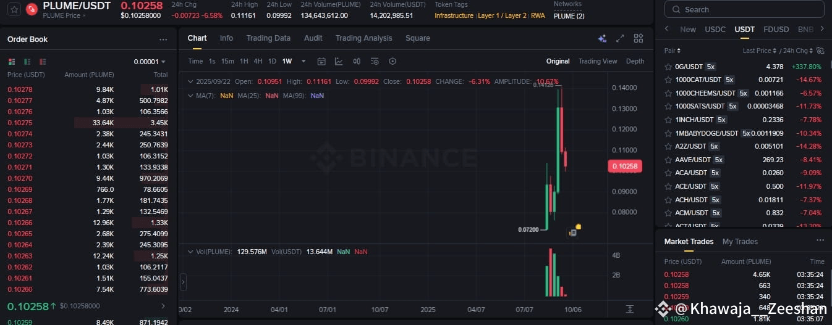The width and height of the screenshot is (832, 325).
Task: Open the chart calendar date icon
Action: [321, 61]
